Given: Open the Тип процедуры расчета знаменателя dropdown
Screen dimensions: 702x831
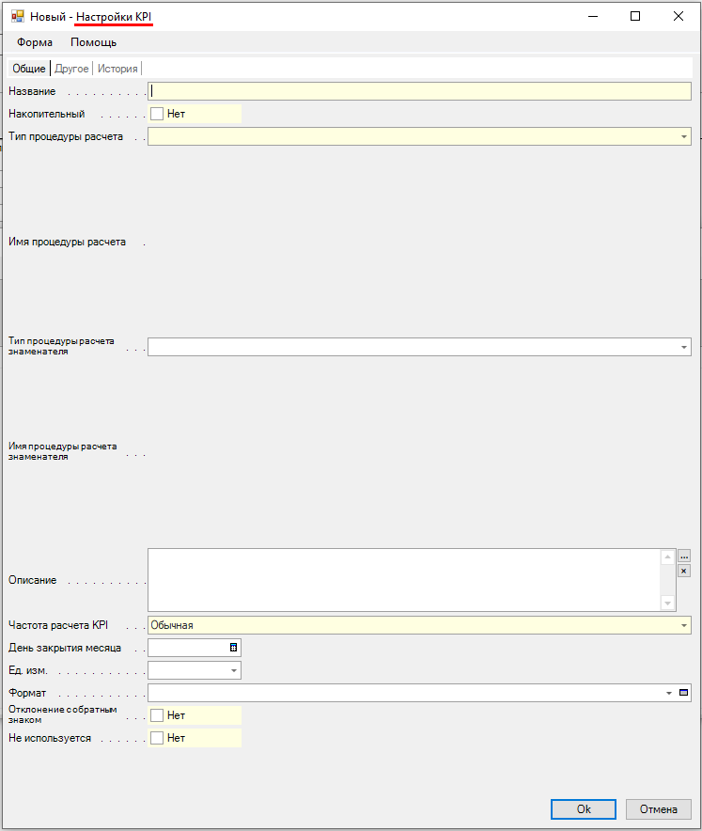Looking at the screenshot, I should point(684,347).
